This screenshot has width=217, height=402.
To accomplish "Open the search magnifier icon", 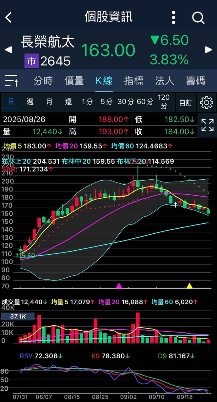I will 198,18.
